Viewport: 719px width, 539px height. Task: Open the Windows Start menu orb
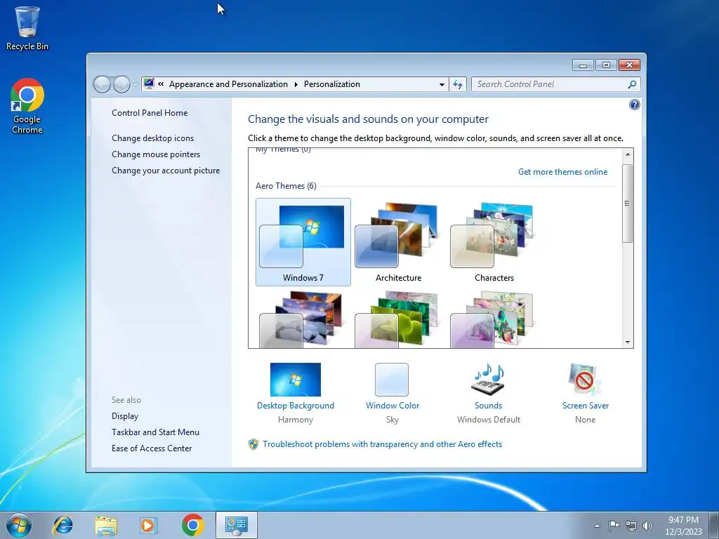(19, 525)
